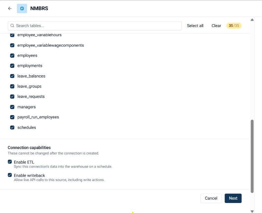Uncheck the employee_variablehours checkbox

point(12,35)
